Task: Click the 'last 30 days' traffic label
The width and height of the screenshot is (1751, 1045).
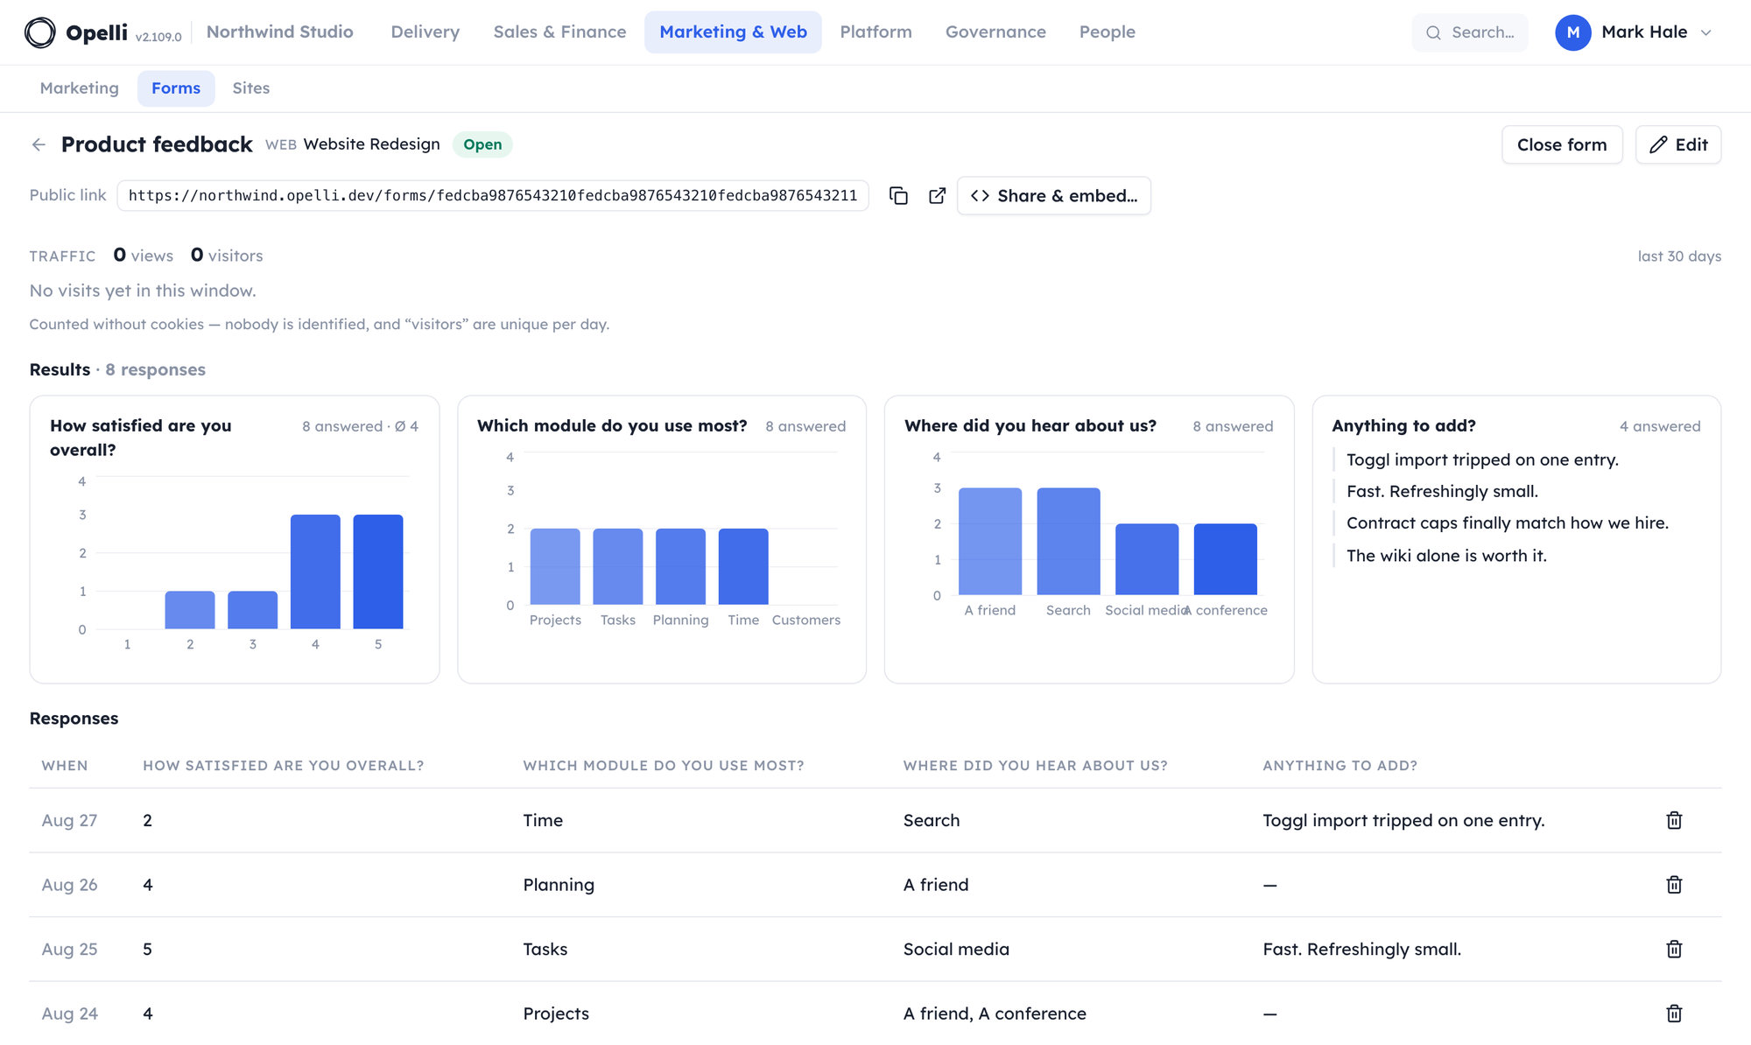Action: [1679, 256]
